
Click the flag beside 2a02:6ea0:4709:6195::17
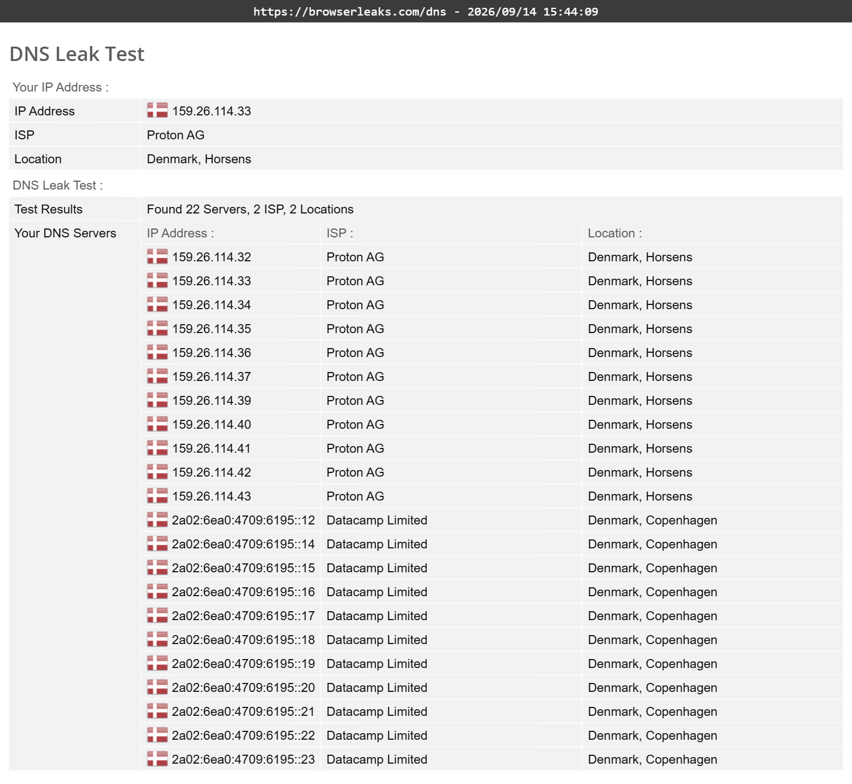(x=157, y=615)
